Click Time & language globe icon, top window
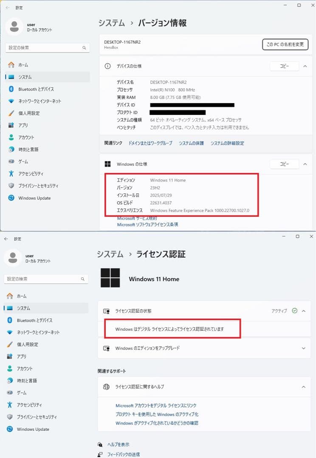This screenshot has width=316, height=458. point(11,149)
